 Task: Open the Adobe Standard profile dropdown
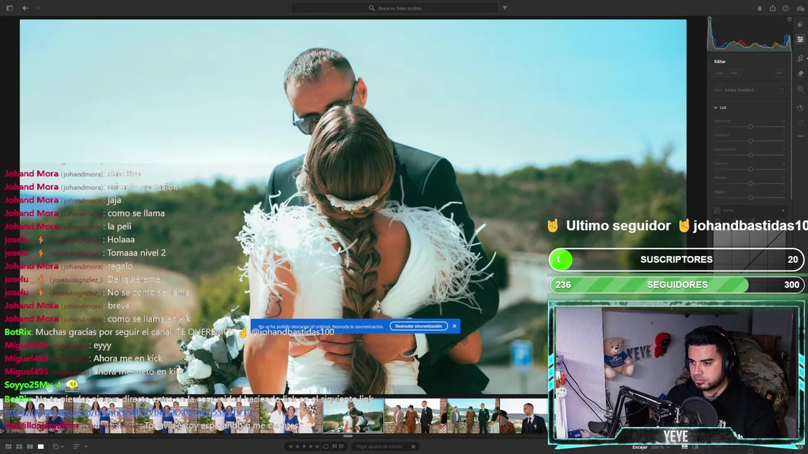click(739, 90)
